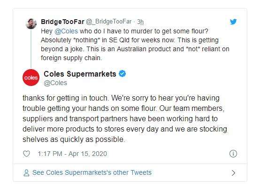This screenshot has height=187, width=253.
Task: Open the BridgeTooFar display name
Action: click(62, 22)
